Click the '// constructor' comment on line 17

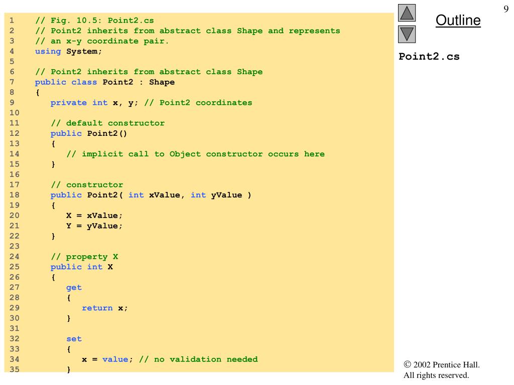click(87, 184)
